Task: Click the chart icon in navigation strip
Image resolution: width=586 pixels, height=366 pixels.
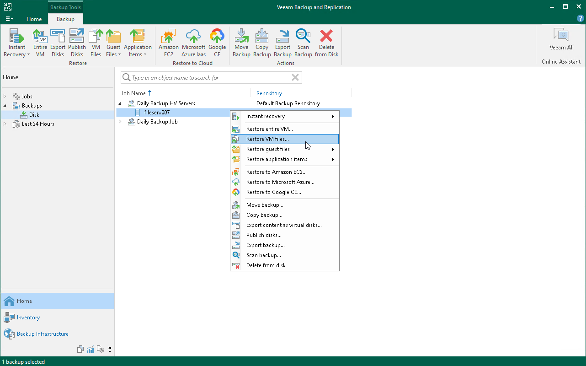Action: [x=91, y=350]
